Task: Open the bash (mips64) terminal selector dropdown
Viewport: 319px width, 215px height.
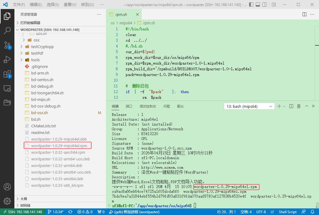Action: (x=249, y=106)
